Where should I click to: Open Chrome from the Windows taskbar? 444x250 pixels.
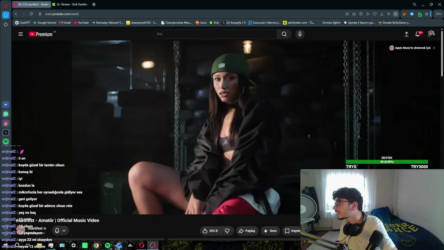coord(96,245)
